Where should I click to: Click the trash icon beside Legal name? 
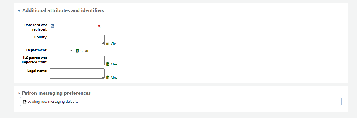pos(108,77)
